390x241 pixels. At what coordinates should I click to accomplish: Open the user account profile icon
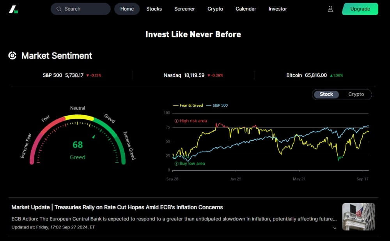(330, 9)
